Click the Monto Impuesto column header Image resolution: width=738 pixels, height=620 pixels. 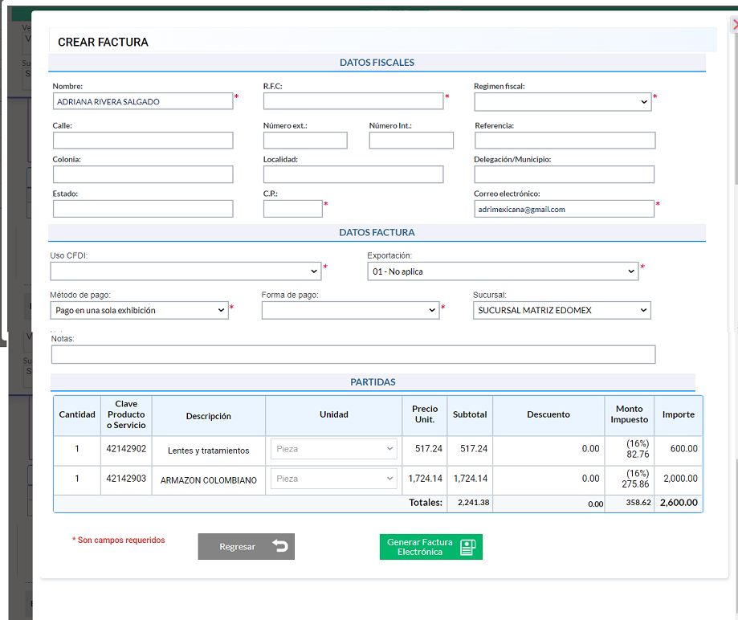tap(630, 414)
